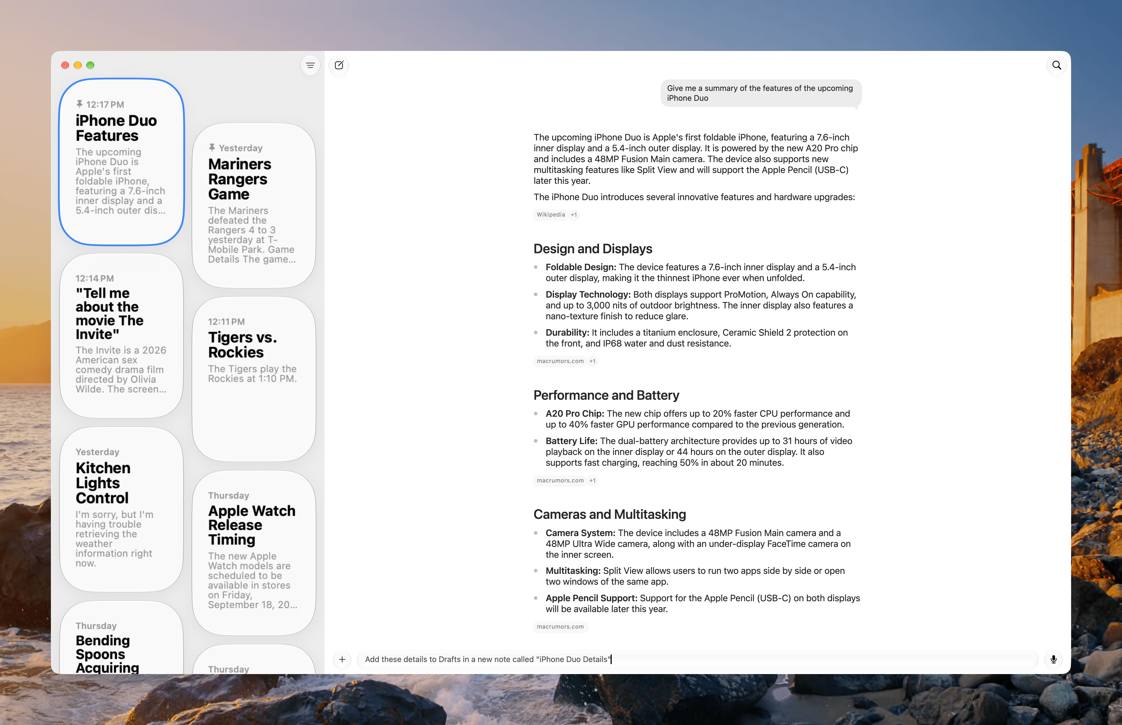1122x725 pixels.
Task: Click the Camera System bullet label
Action: click(580, 533)
